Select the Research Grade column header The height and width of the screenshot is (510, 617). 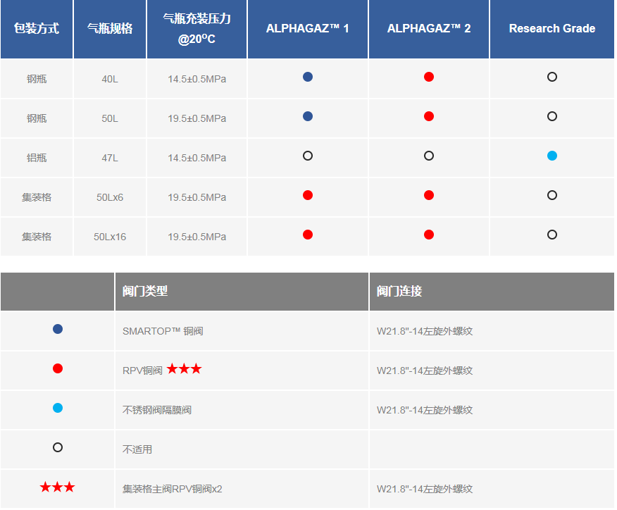tap(552, 29)
